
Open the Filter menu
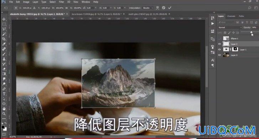(x=61, y=2)
